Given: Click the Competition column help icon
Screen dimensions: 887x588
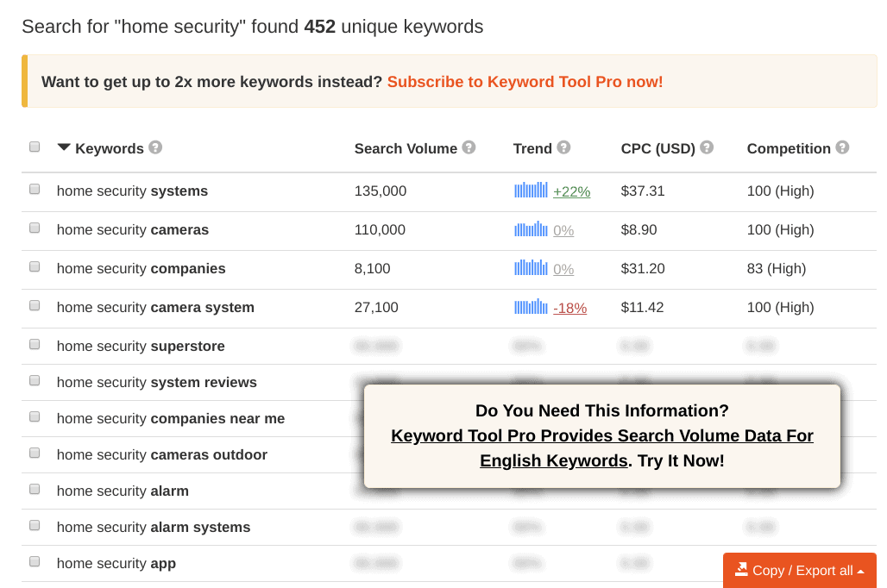Looking at the screenshot, I should [x=842, y=147].
